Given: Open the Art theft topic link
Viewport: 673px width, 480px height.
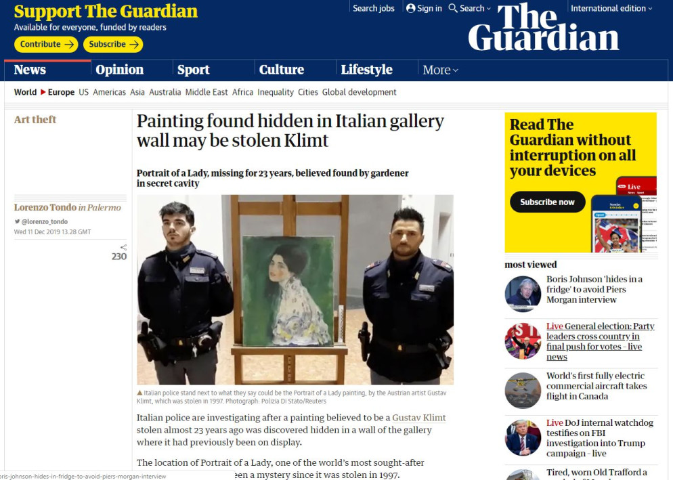Looking at the screenshot, I should tap(35, 119).
